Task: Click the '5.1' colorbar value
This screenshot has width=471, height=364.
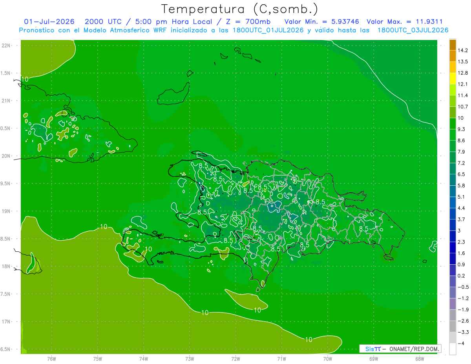Action: (x=461, y=197)
